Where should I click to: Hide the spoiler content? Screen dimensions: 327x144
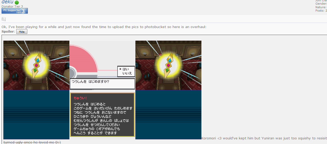click(x=22, y=32)
